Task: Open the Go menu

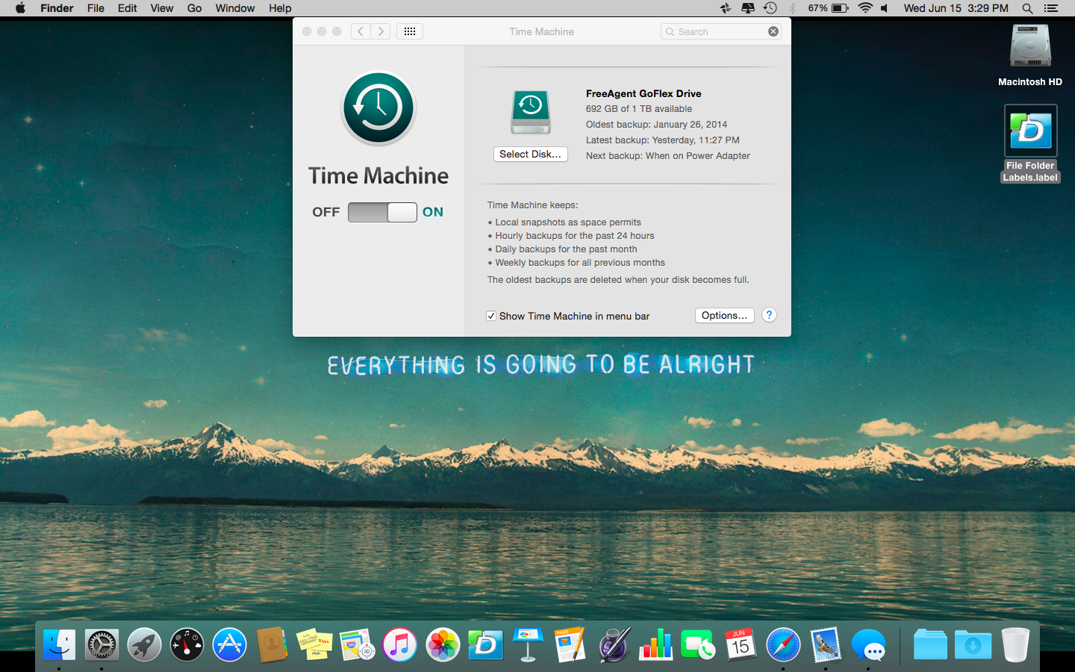Action: (x=195, y=8)
